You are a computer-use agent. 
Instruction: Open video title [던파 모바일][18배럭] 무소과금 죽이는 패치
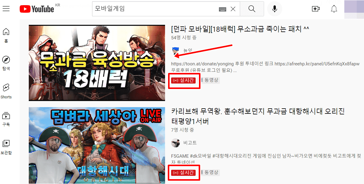[x=240, y=29]
